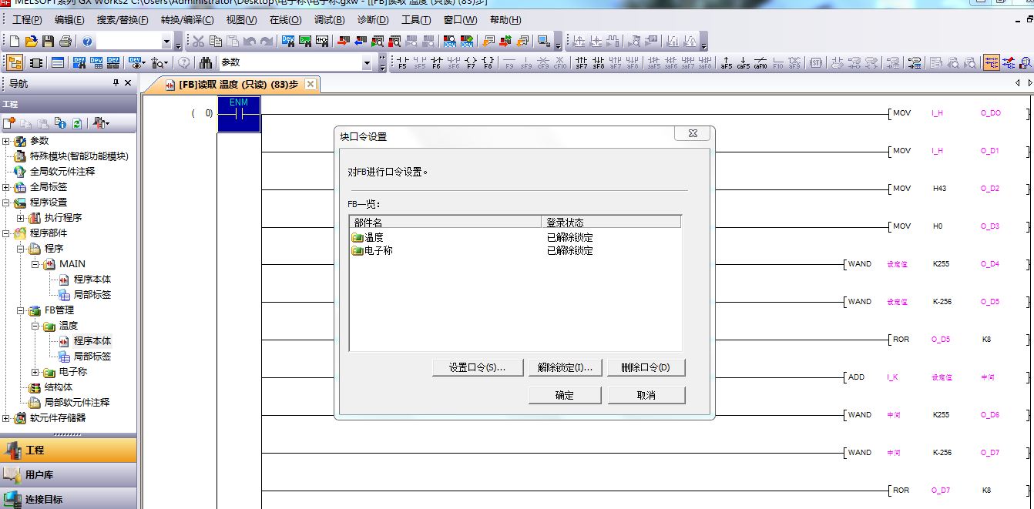Image resolution: width=1034 pixels, height=509 pixels.
Task: Pin the 导航 navigation panel
Action: 116,83
